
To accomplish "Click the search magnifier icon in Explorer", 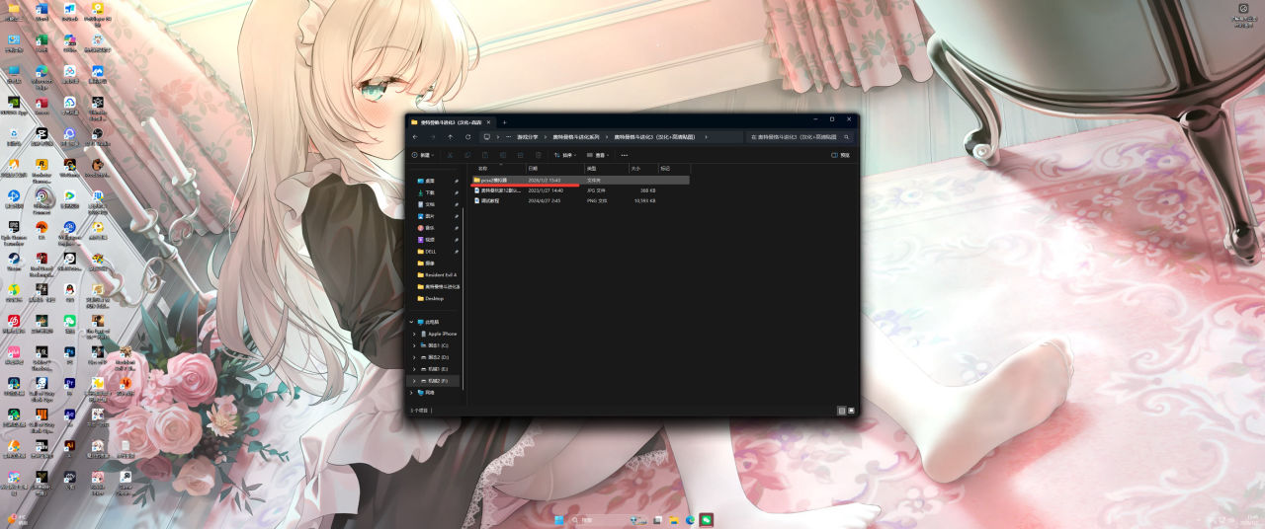I will [847, 137].
